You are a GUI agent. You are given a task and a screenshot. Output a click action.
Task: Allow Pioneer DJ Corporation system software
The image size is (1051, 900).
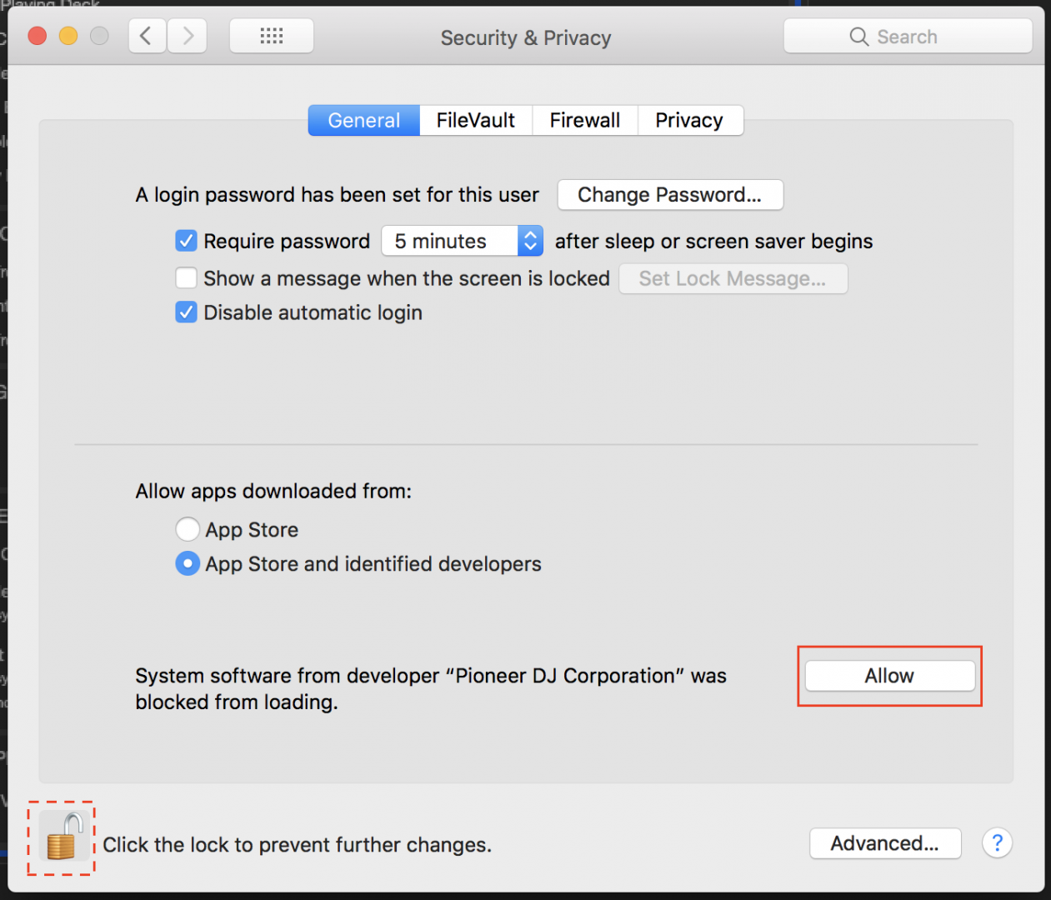tap(890, 676)
